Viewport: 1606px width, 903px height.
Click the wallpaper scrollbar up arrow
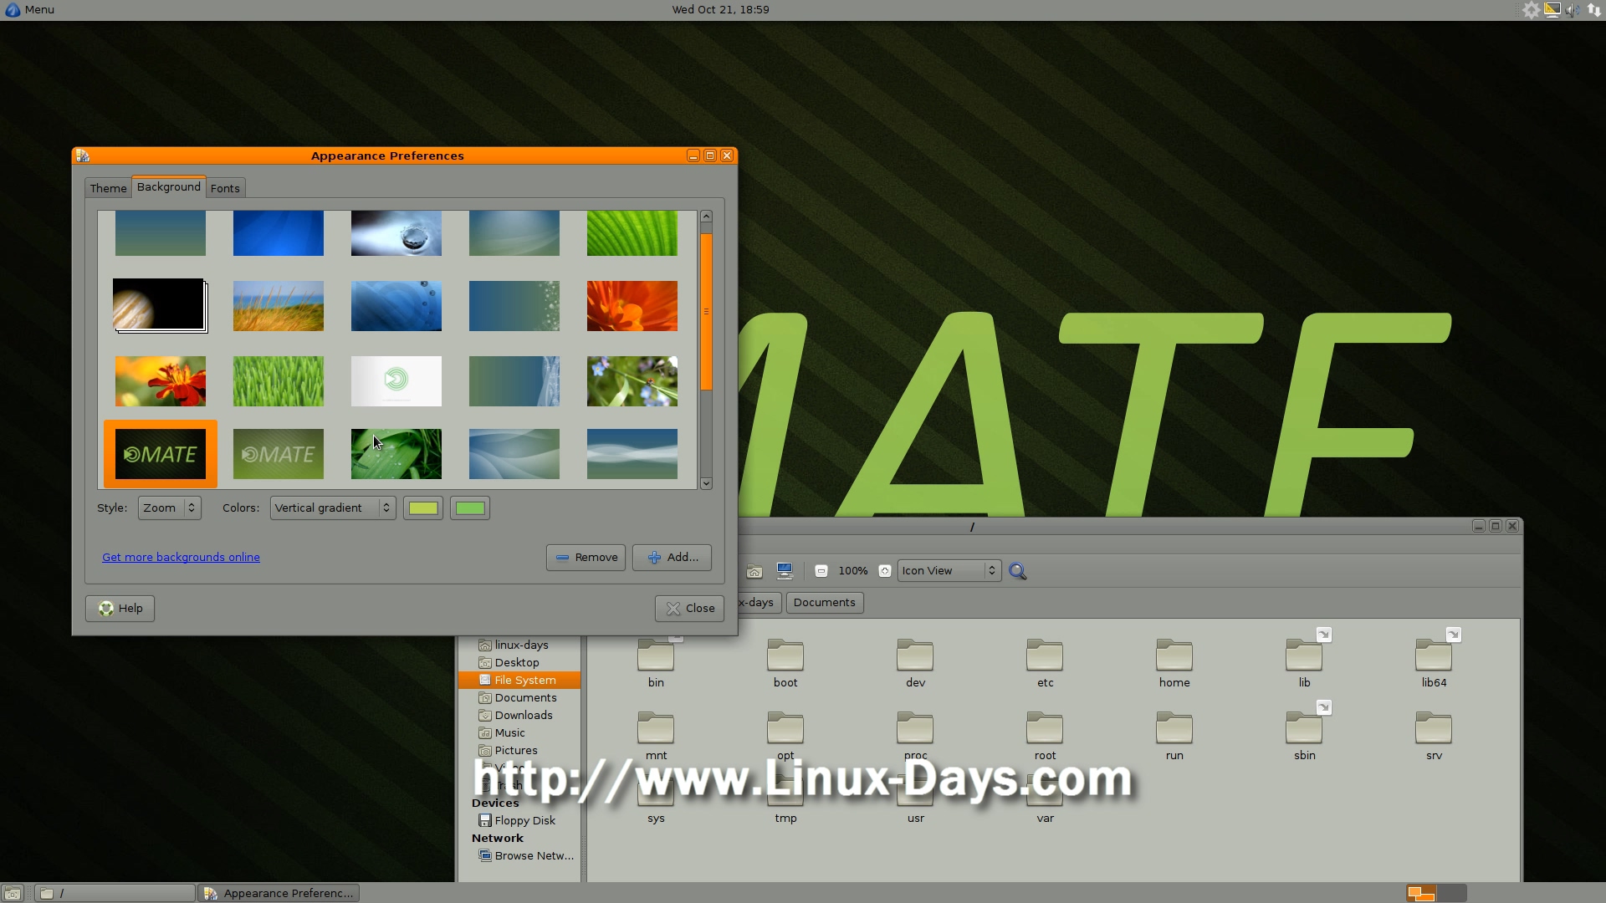pos(706,217)
